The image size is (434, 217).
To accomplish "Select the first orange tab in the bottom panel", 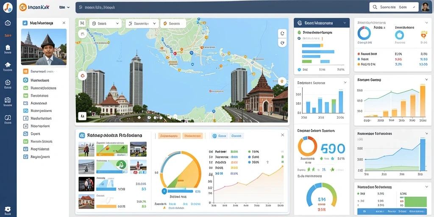I will pos(169,136).
